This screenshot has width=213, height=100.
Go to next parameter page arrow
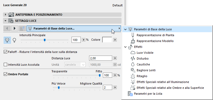15,28
